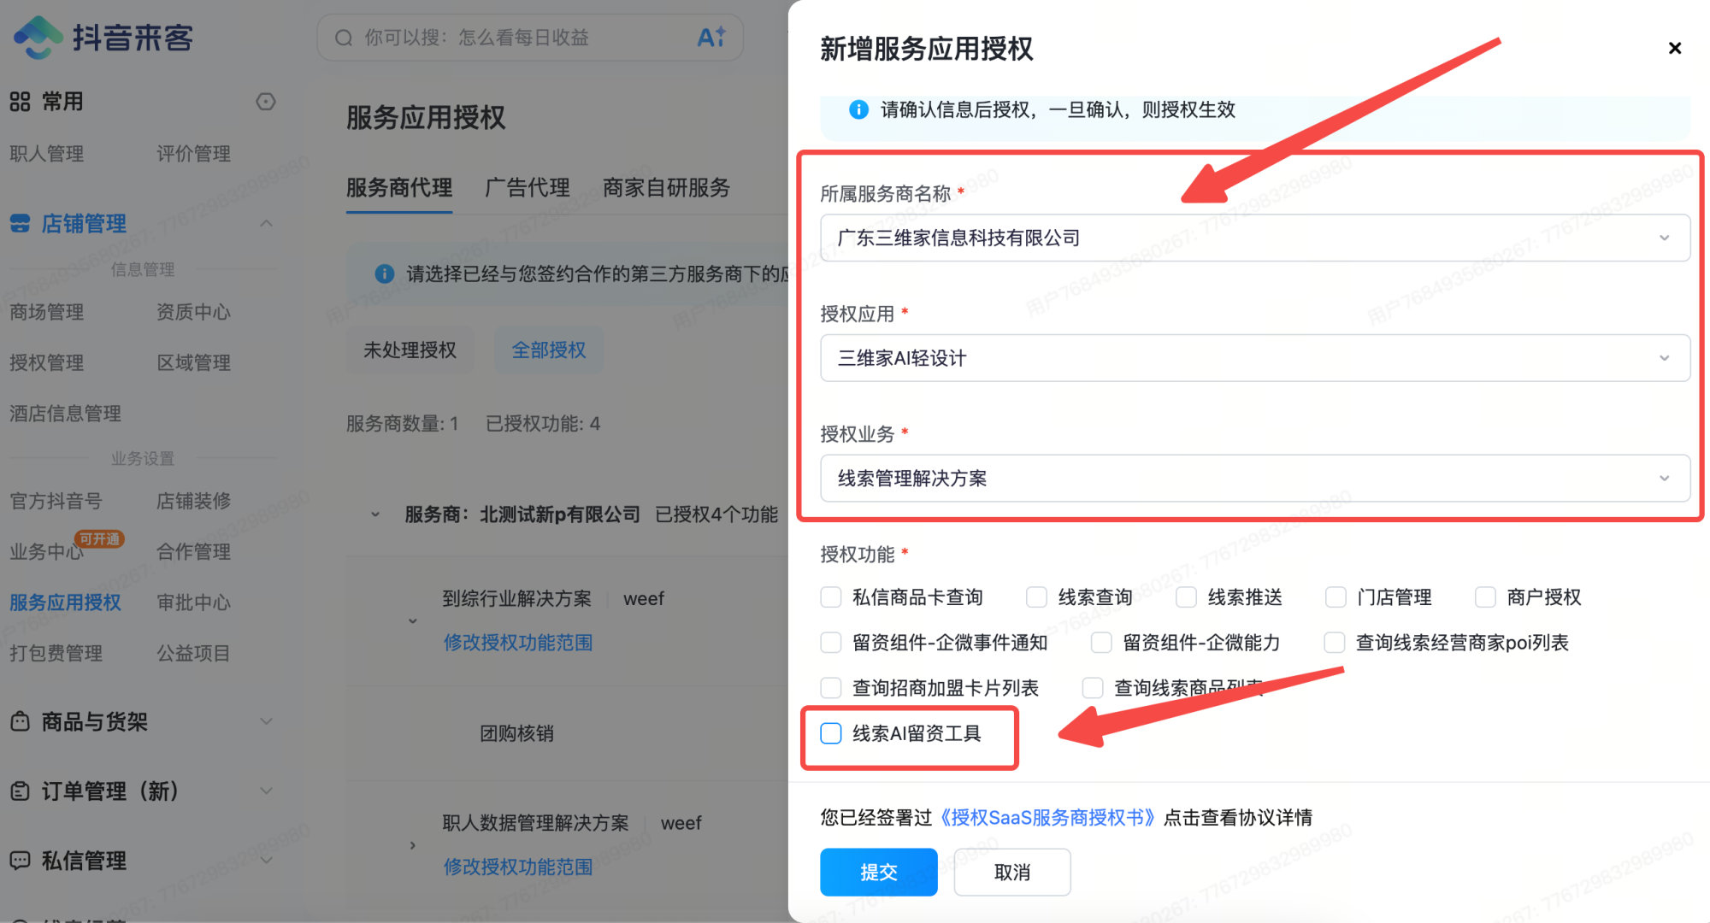Switch to the 商家自研服务 tab

click(x=666, y=188)
